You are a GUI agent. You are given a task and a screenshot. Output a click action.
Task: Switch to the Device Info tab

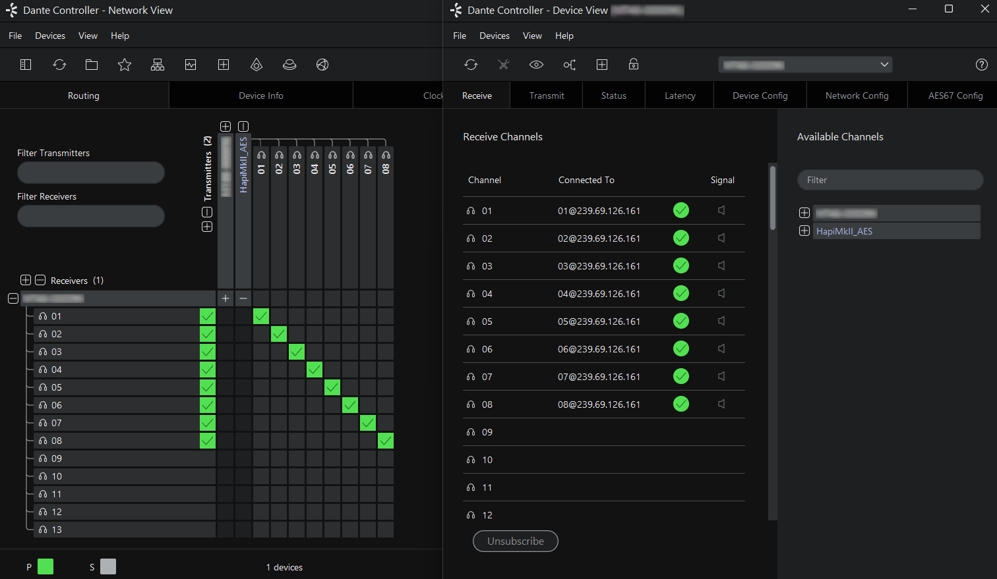[x=261, y=96]
